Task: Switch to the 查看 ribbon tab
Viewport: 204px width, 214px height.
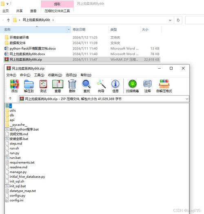Action: tap(33, 11)
